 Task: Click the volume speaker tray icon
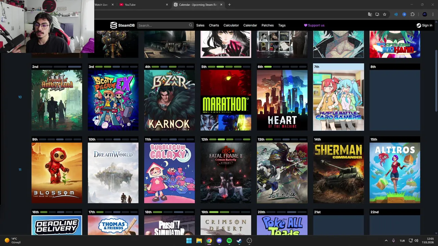coord(416,241)
